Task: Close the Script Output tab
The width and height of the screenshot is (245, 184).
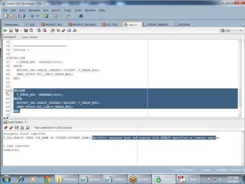Action: (26, 122)
